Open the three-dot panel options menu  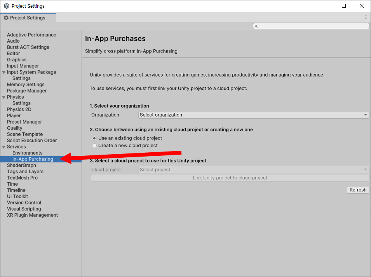coord(366,17)
